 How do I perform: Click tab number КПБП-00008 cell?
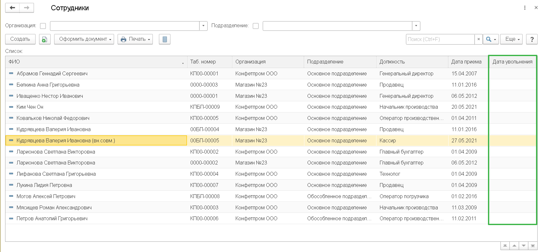[210, 196]
